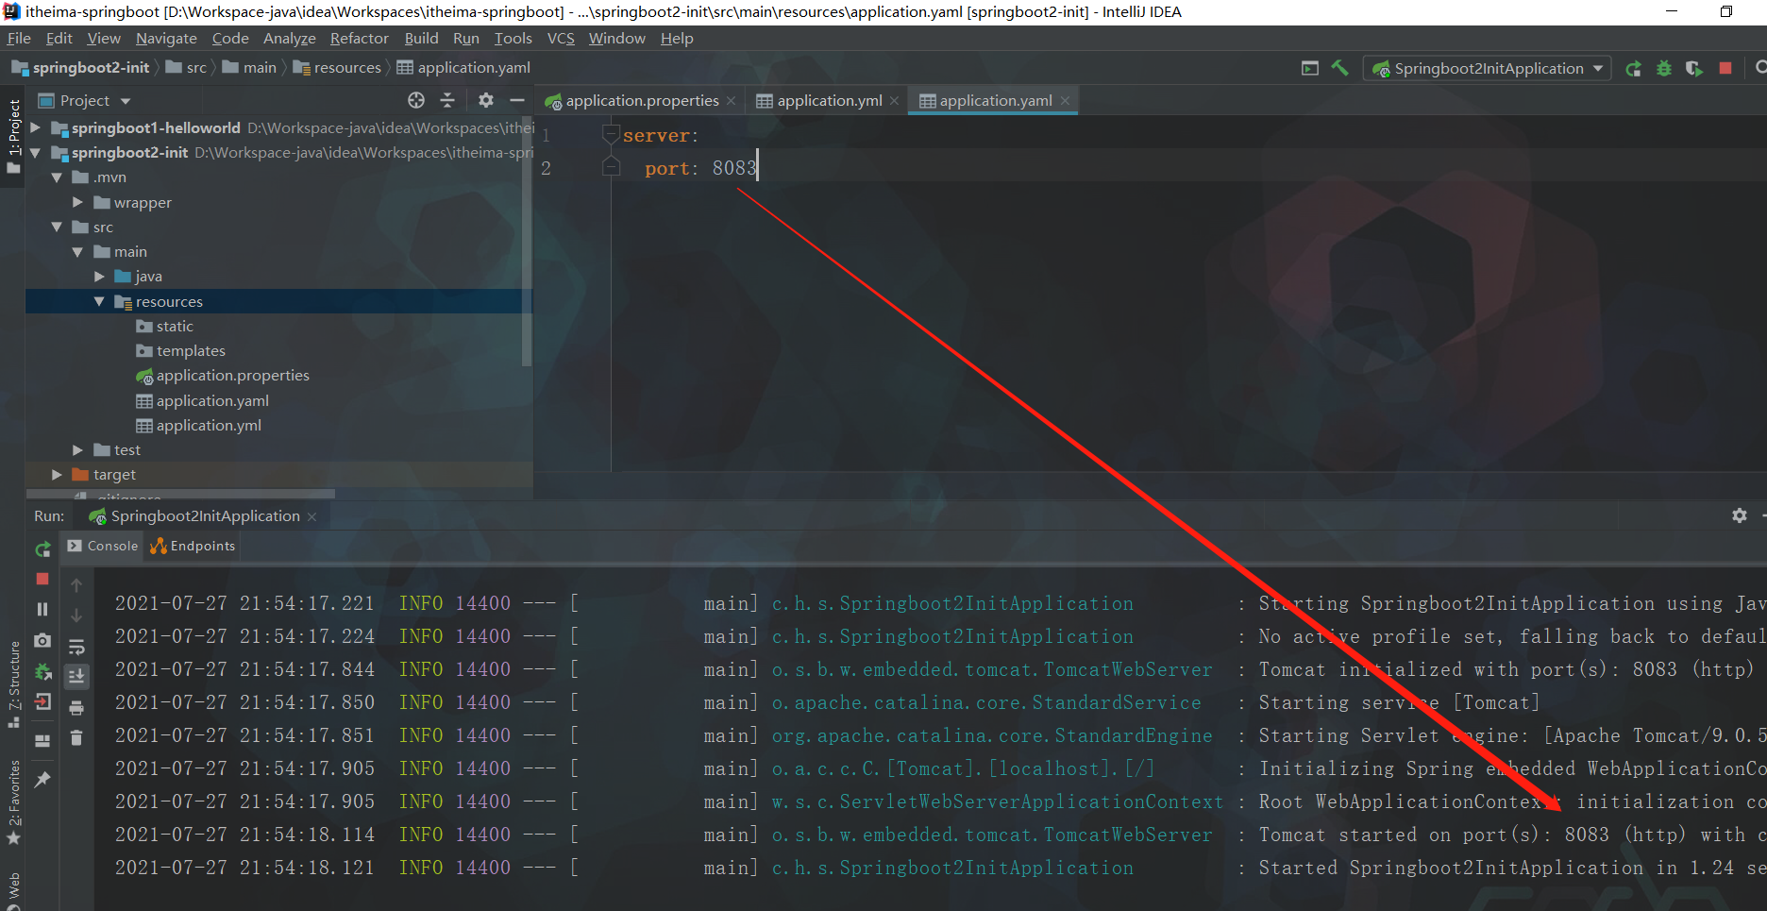Click application.yaml breadcrumb in navigation bar

[x=464, y=67]
